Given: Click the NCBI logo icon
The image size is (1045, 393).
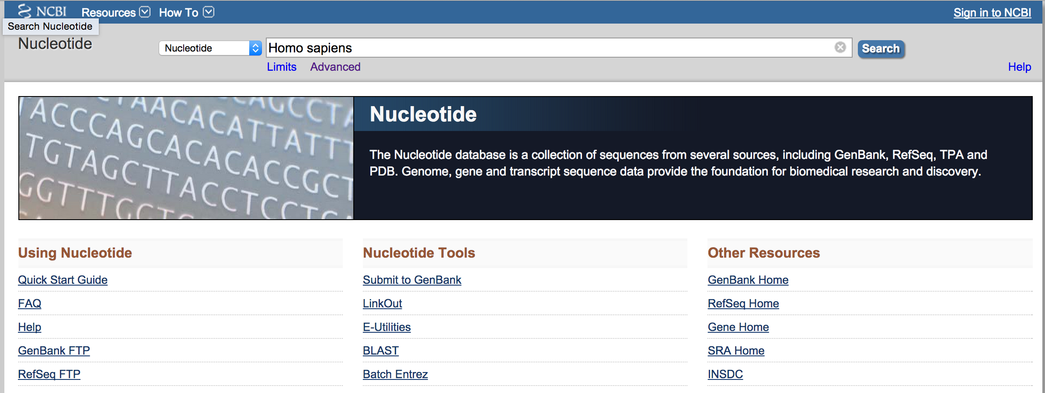Looking at the screenshot, I should coord(42,10).
